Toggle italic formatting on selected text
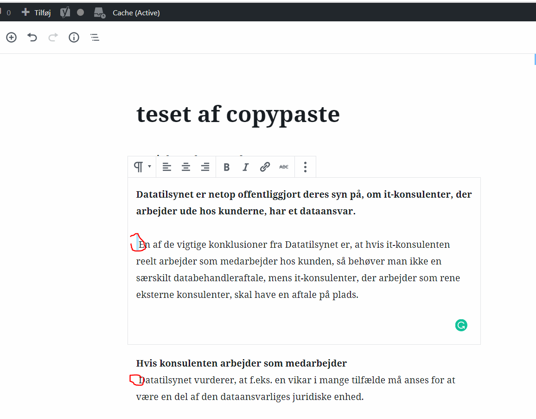536x419 pixels. pos(245,167)
